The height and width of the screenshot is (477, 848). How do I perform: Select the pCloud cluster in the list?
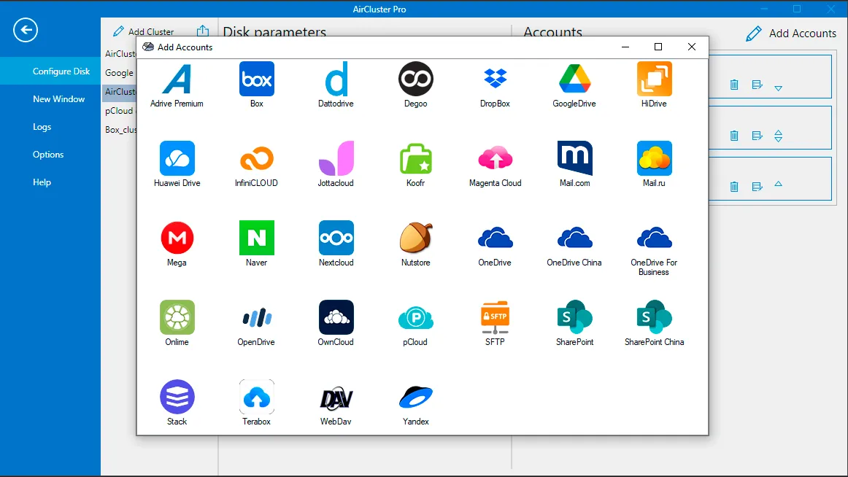120,111
